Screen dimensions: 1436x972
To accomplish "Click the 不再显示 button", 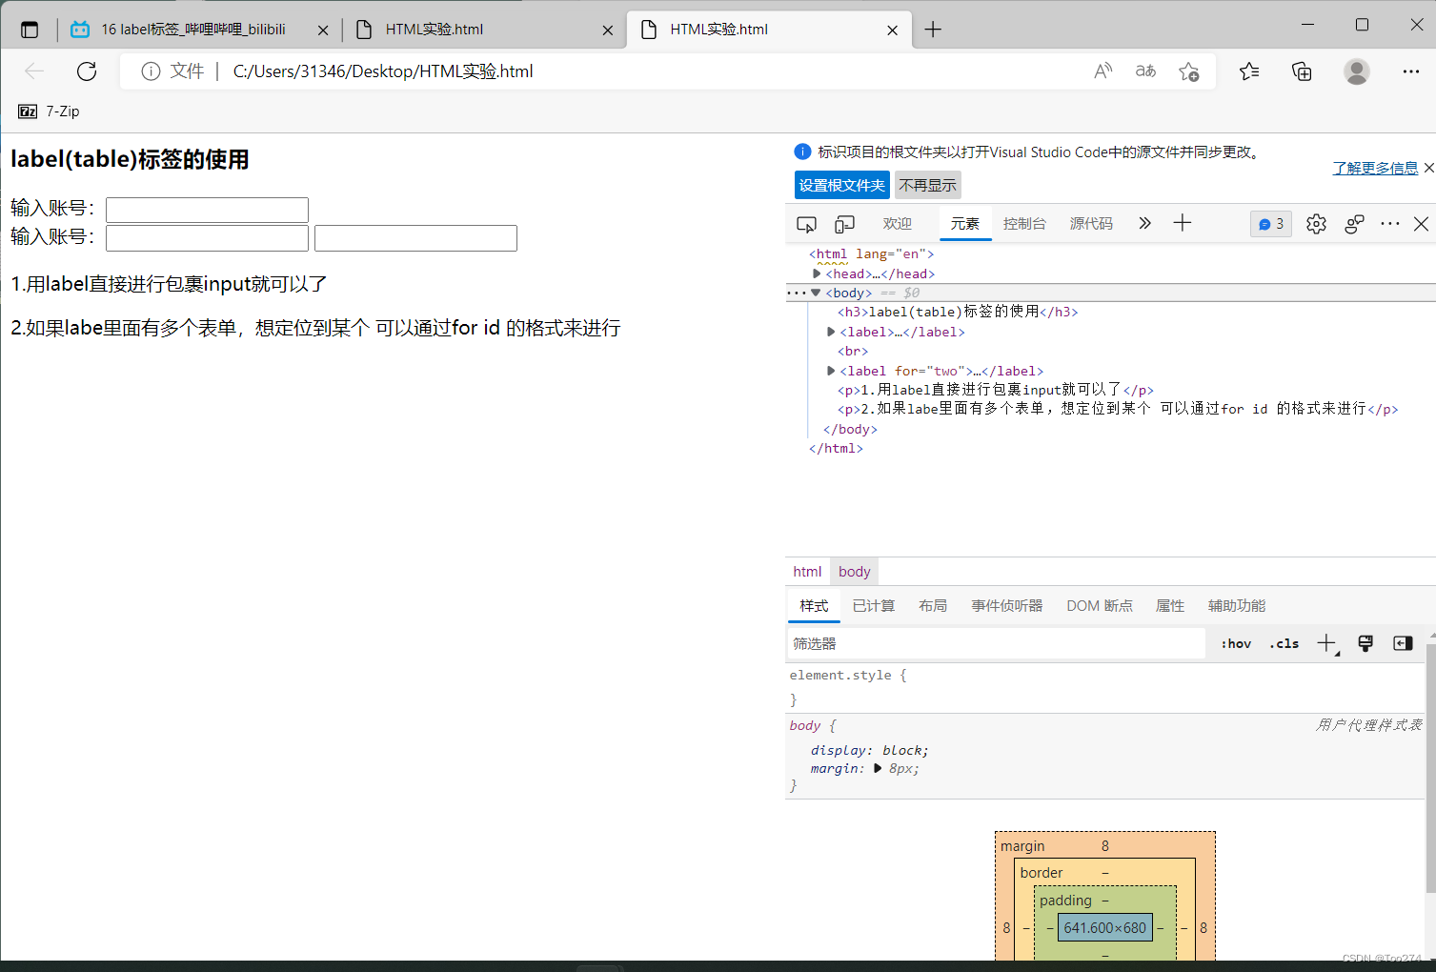I will pos(927,185).
